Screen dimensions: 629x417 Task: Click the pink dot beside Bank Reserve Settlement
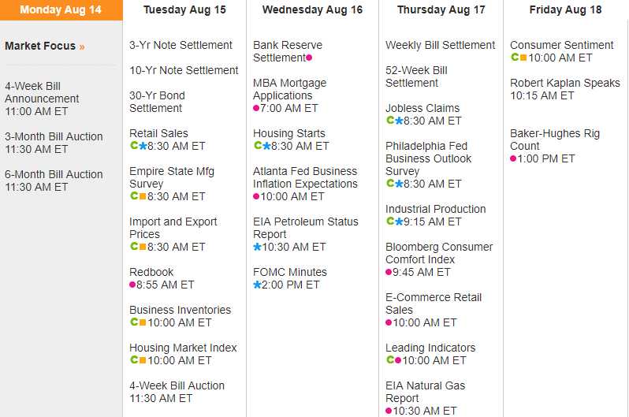(309, 58)
